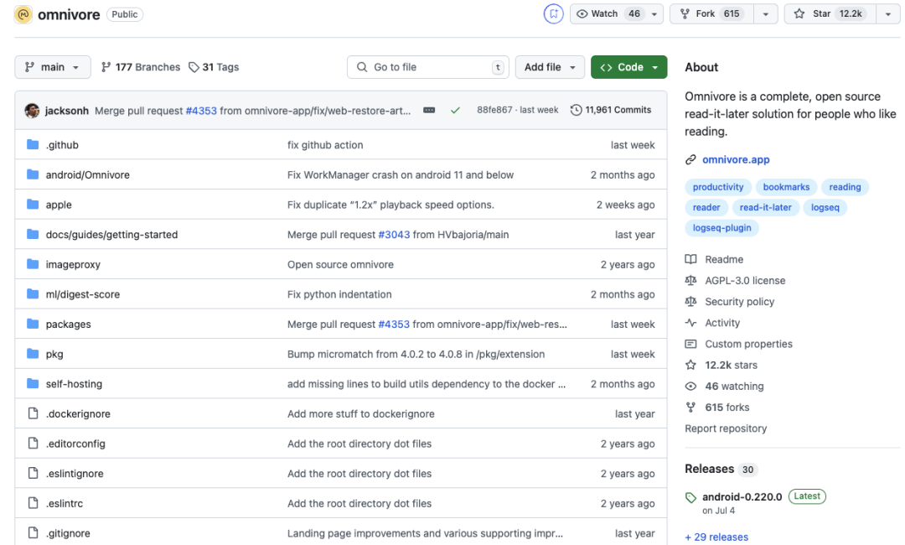
Task: Open 11,961 Commits history
Action: (x=611, y=110)
